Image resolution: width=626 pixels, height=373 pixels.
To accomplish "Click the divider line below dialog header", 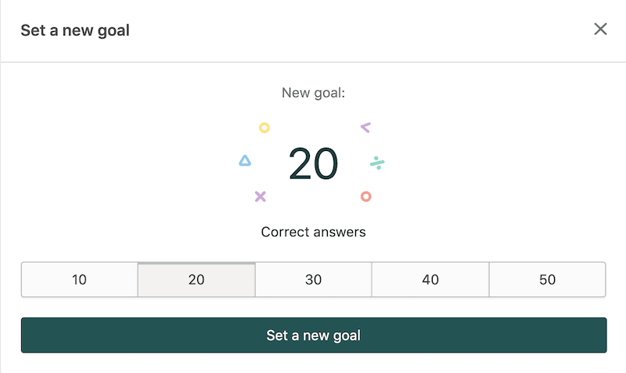I will point(313,62).
